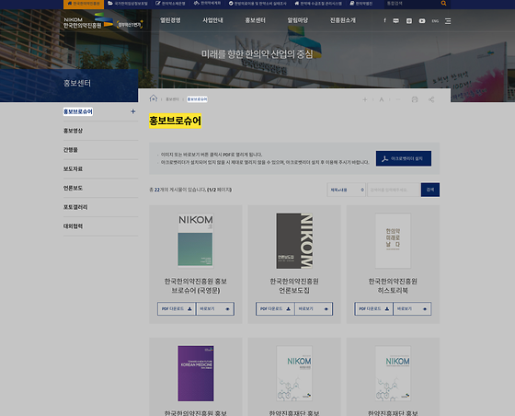Open the 홍보 브로슈어 (국영문) cover thumbnail
The image size is (515, 416).
195,240
